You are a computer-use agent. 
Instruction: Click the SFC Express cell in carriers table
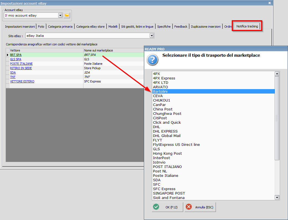114,81
